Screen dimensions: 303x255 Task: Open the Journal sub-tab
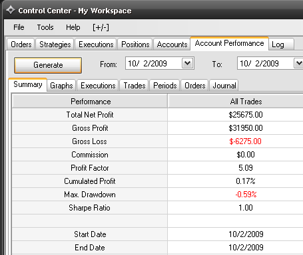[x=224, y=86]
